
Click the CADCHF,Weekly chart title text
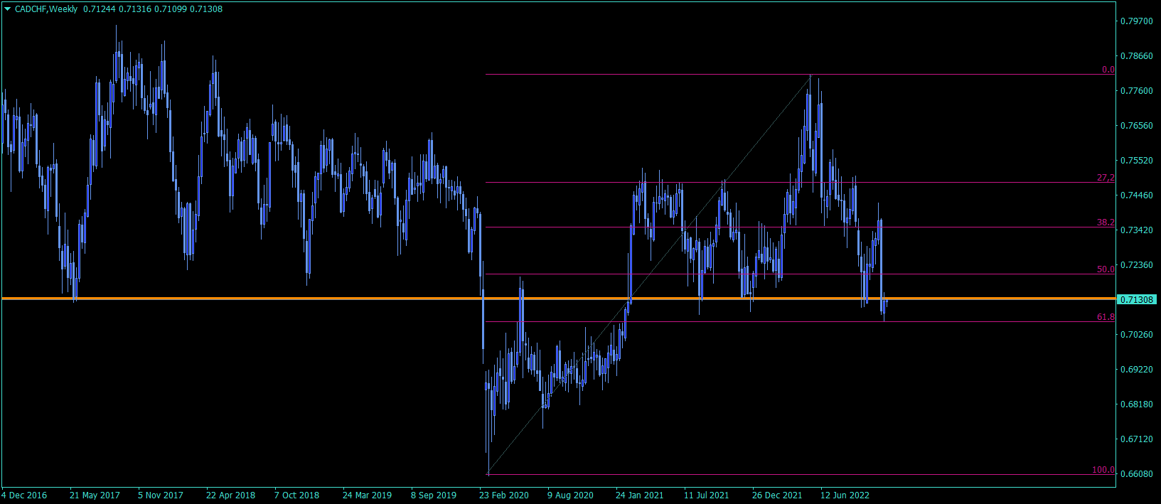tap(46, 9)
